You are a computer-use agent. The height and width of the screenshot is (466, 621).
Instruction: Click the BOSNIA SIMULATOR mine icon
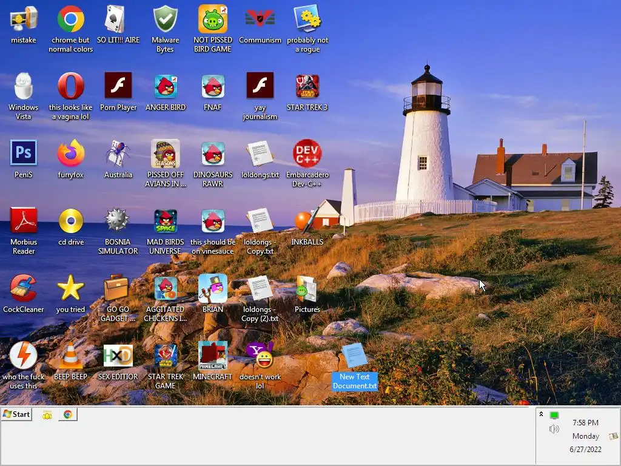point(117,220)
